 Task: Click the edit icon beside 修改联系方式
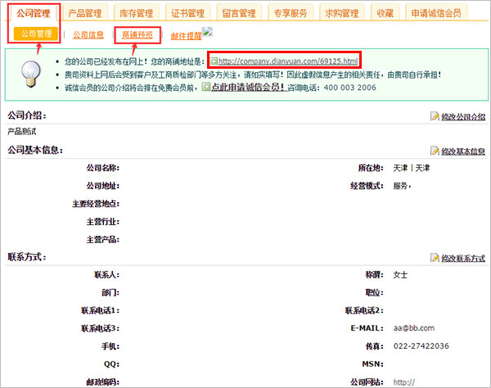click(x=435, y=258)
